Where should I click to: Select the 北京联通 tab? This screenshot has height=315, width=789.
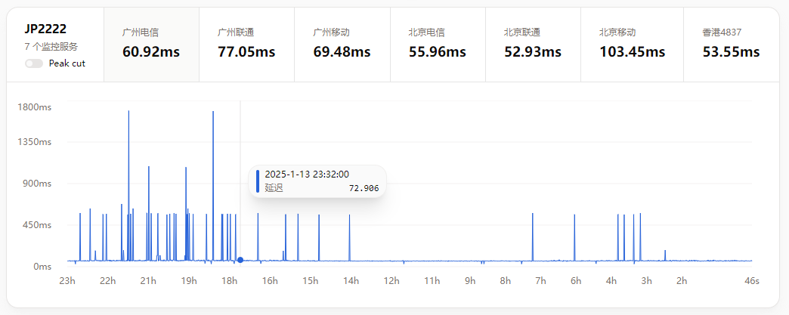pyautogui.click(x=532, y=45)
